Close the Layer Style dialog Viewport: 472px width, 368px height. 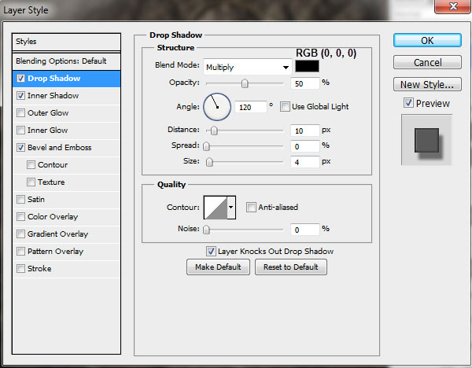[x=453, y=6]
